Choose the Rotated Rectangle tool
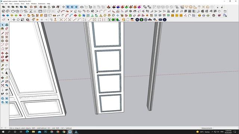 click(x=7, y=37)
